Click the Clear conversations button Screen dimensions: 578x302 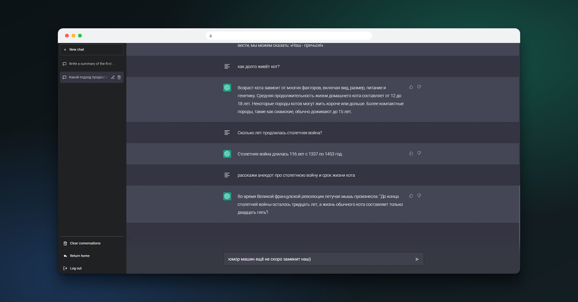[92, 243]
